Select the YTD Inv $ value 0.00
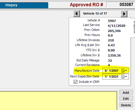 111,50
